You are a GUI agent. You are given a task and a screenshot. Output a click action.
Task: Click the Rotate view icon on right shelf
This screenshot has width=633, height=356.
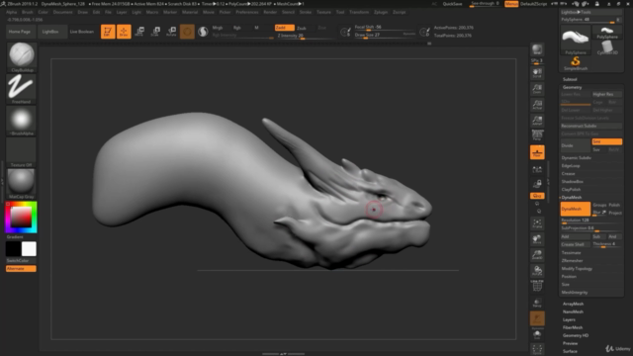[537, 270]
